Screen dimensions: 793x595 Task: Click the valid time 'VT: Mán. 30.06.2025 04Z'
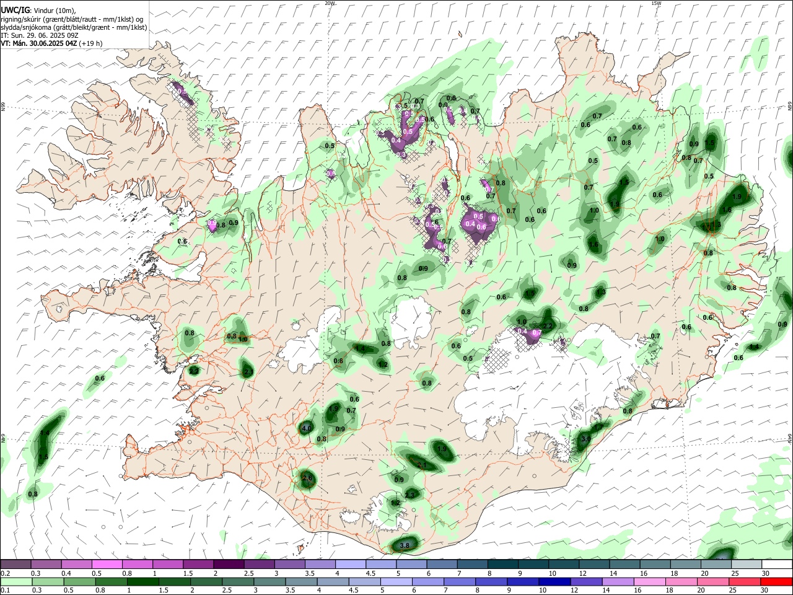tap(39, 43)
